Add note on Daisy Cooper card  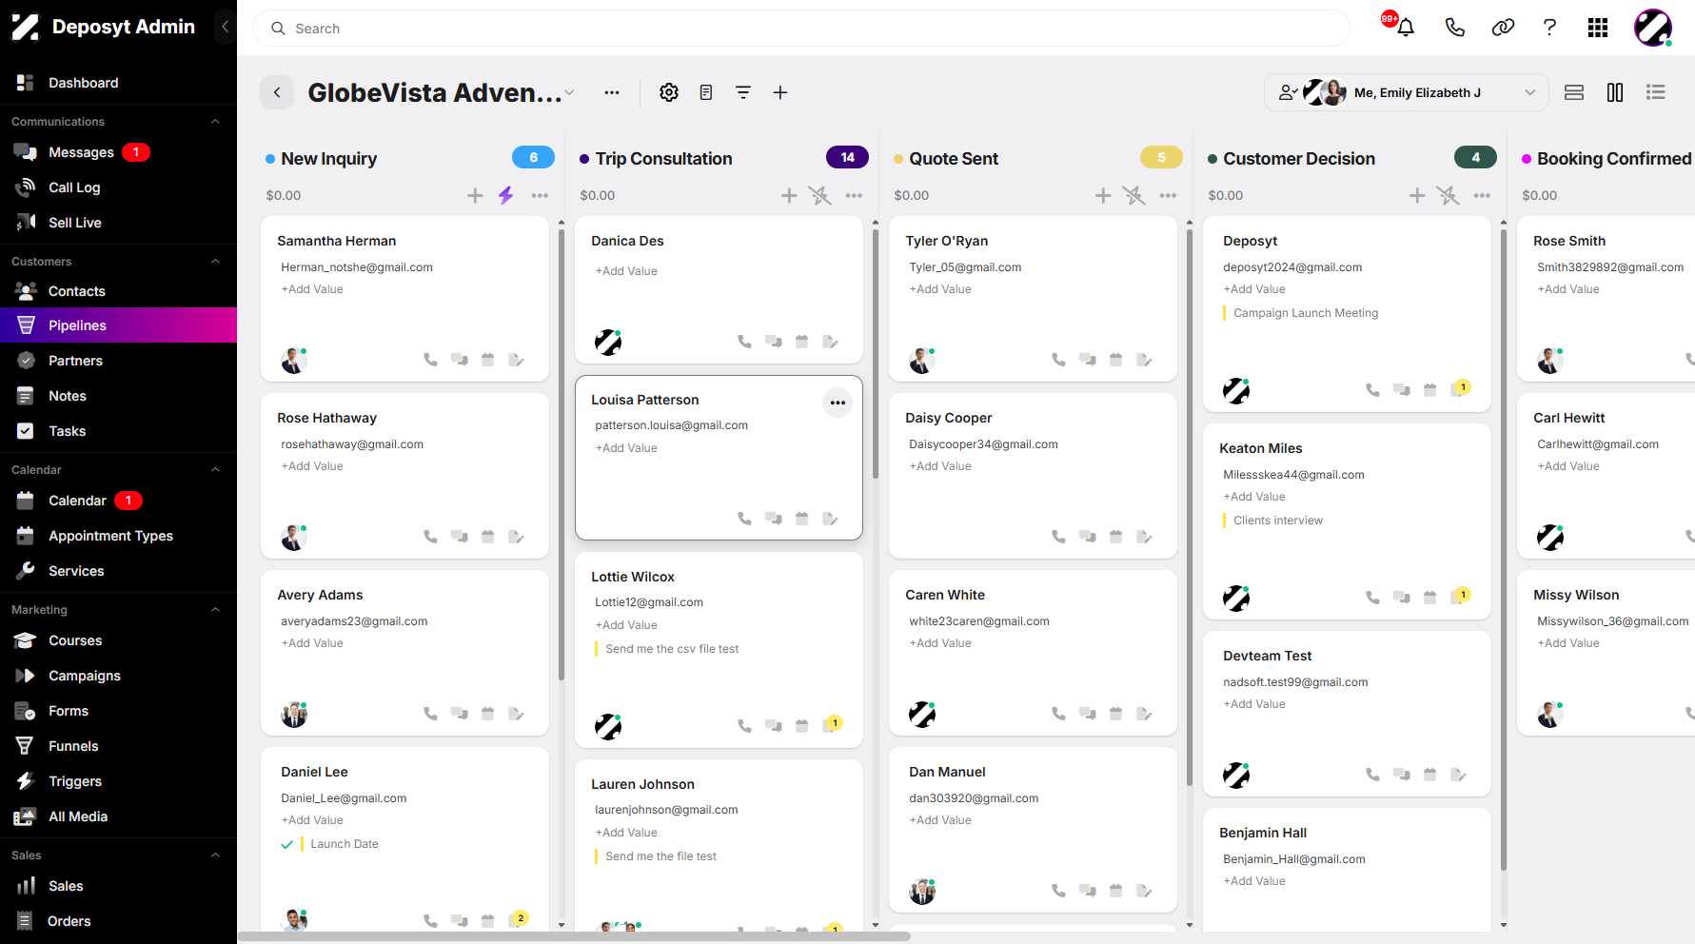tap(1144, 537)
